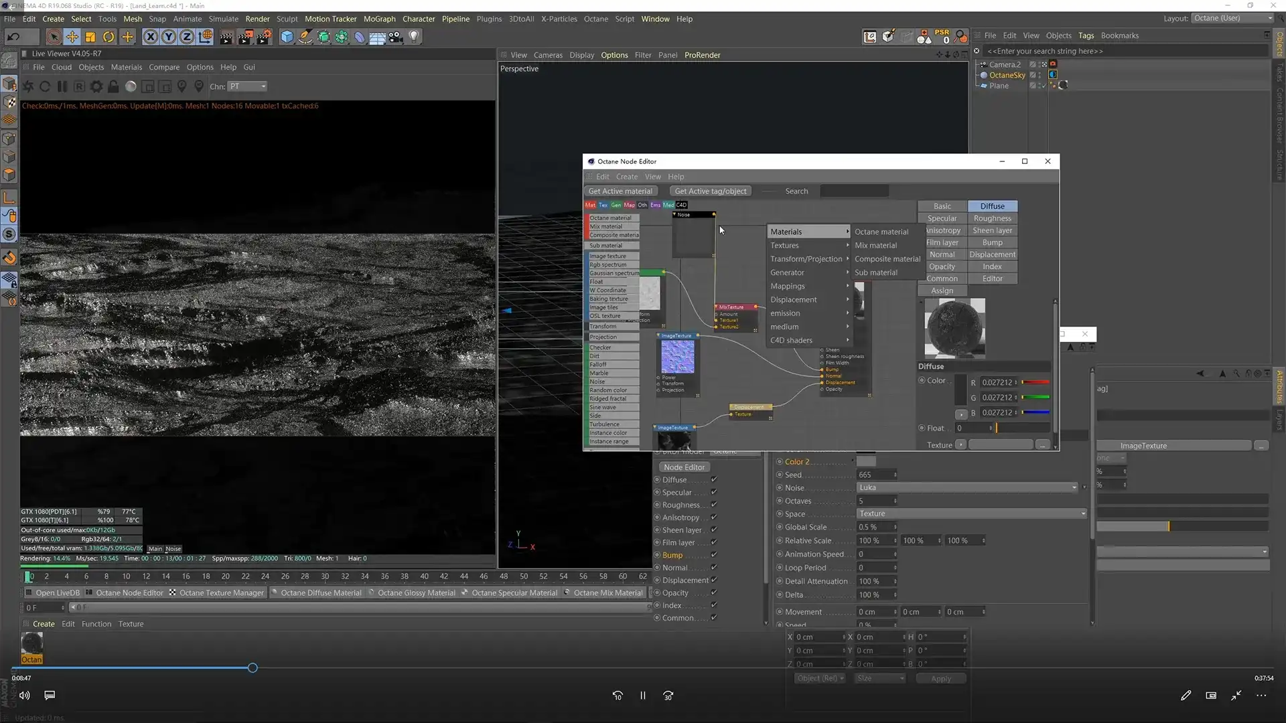
Task: Toggle the Displacement channel checkbox
Action: click(714, 580)
